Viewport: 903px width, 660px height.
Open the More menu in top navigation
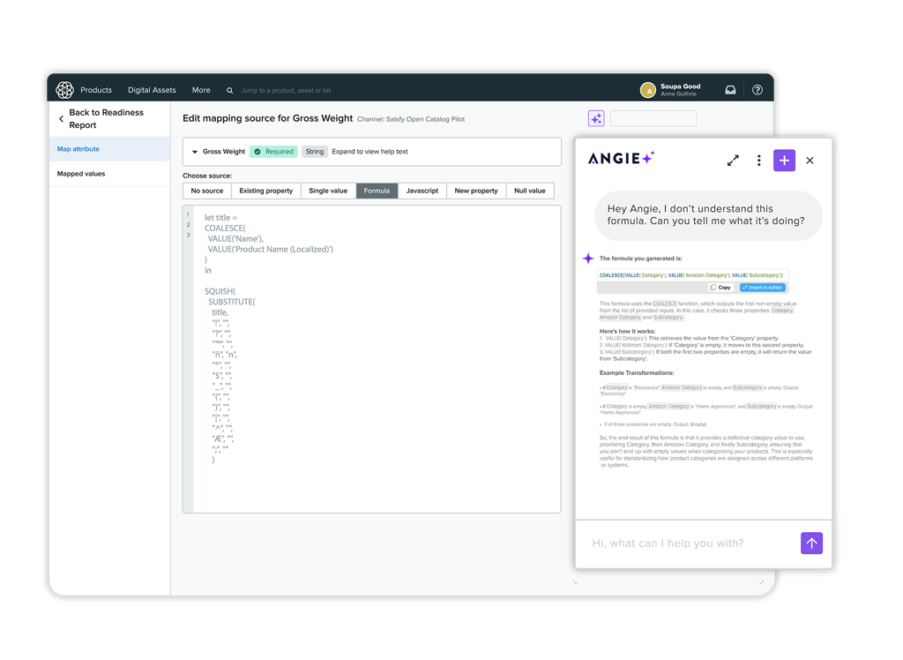(x=201, y=90)
